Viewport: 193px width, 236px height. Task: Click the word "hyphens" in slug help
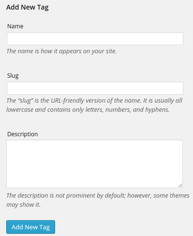[x=157, y=110]
